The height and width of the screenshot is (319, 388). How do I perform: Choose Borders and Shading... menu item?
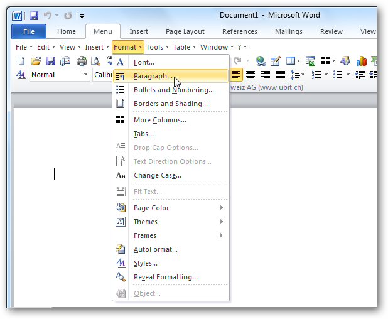click(170, 104)
